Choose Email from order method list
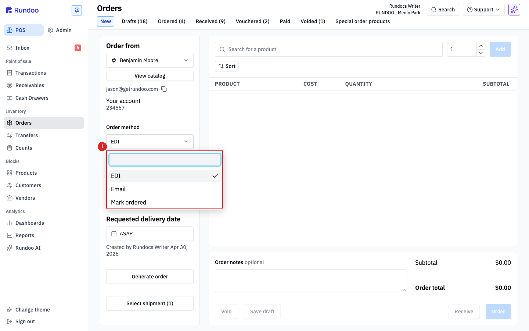Viewport: 529px width, 331px height. click(x=165, y=189)
